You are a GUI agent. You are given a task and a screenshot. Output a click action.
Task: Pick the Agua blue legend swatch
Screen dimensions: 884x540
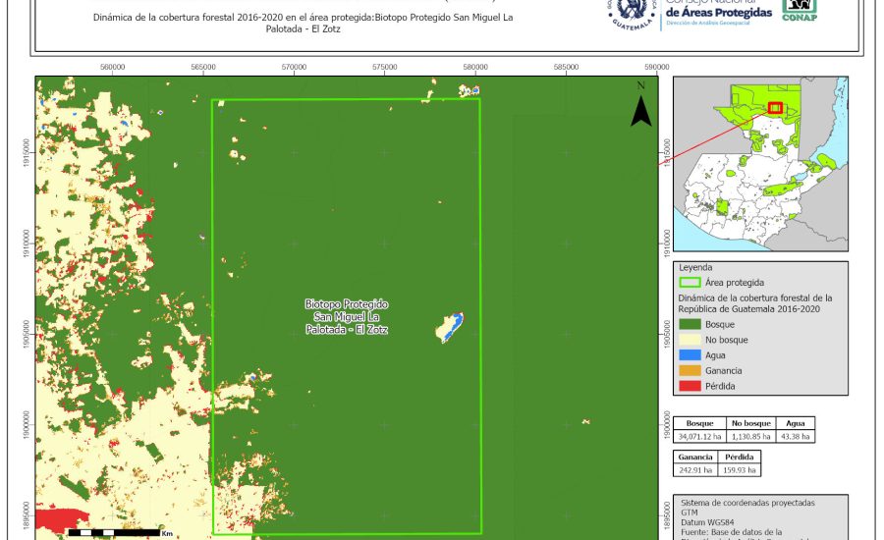click(691, 355)
